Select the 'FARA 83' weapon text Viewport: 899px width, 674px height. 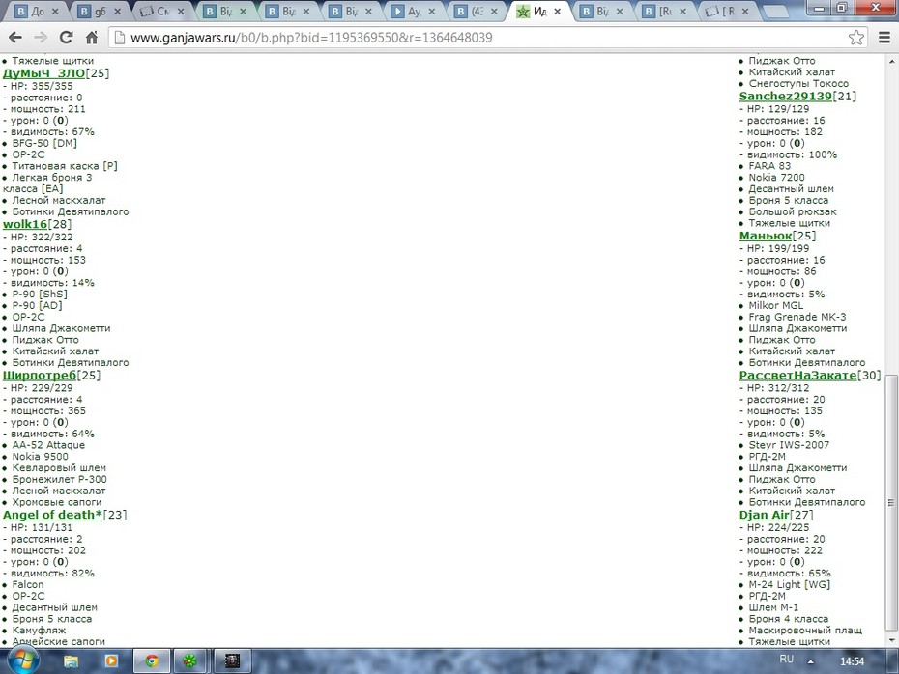point(770,166)
